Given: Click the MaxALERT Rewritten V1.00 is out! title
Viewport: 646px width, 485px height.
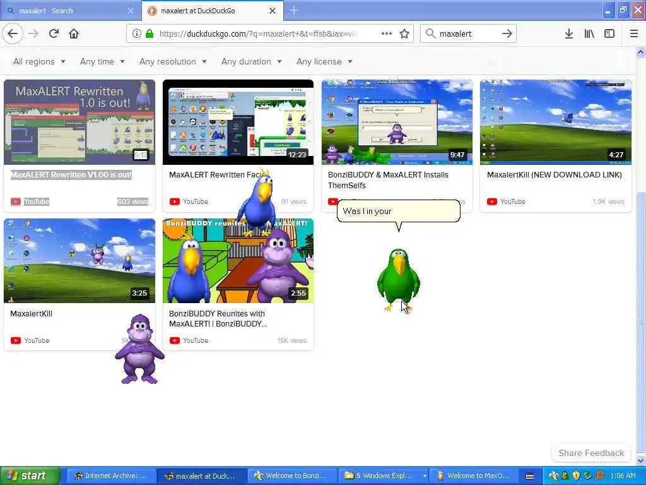Looking at the screenshot, I should 71,175.
